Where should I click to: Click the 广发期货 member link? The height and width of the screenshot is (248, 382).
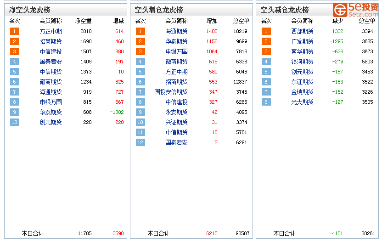point(302,41)
